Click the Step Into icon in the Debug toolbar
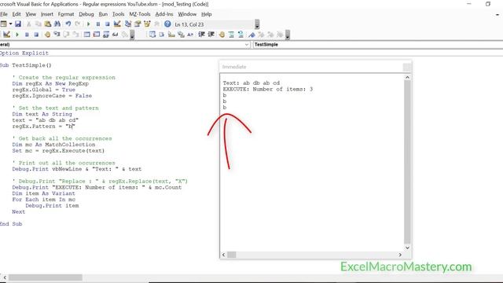The image size is (503, 283). click(x=57, y=35)
